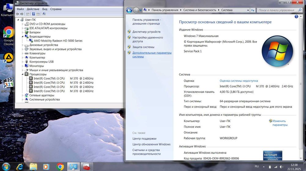Expand DVD и CD-ROM дисководы node
306x171 pixels.
(22, 24)
